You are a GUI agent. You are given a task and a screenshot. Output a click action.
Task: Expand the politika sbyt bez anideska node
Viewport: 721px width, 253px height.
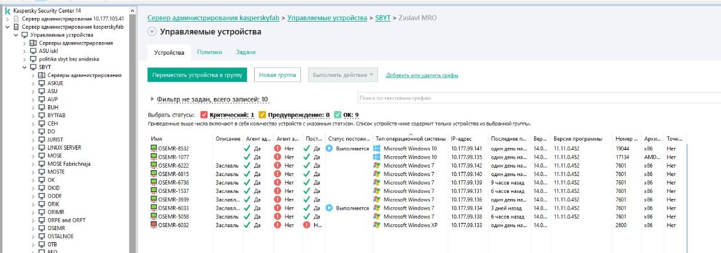click(x=25, y=59)
